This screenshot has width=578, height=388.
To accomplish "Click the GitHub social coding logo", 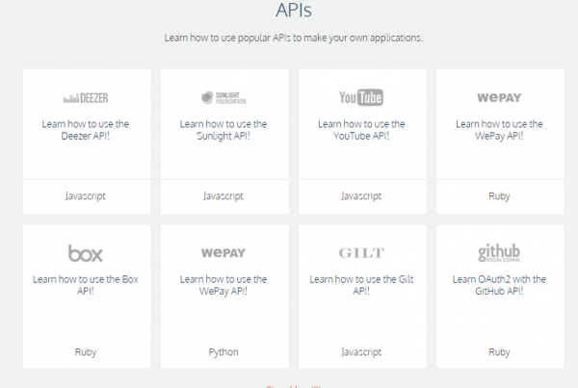I will (499, 253).
